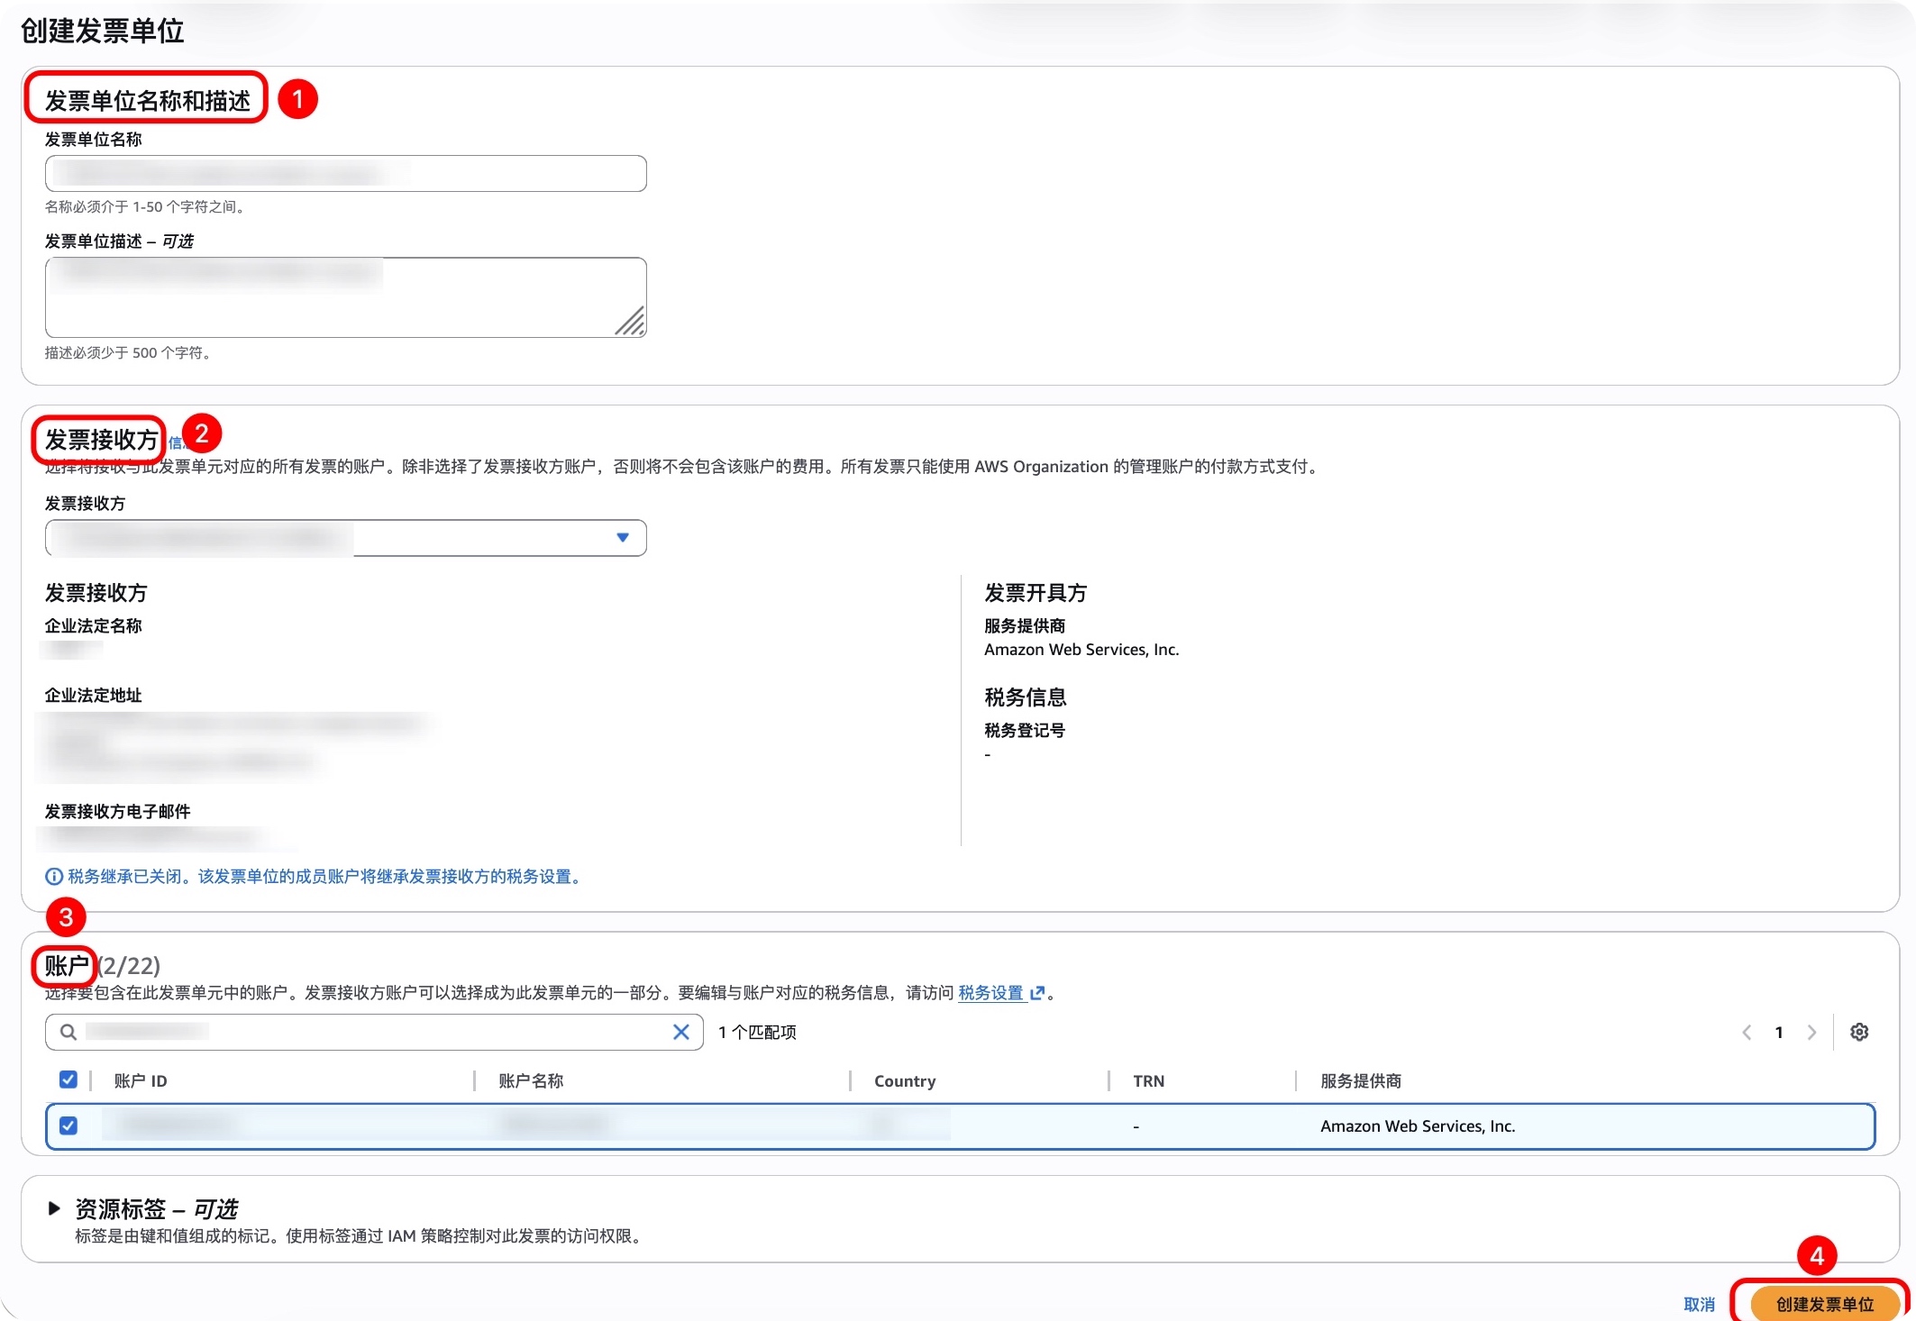This screenshot has width=1916, height=1321.
Task: Click page number 1 in pagination
Action: (1779, 1033)
